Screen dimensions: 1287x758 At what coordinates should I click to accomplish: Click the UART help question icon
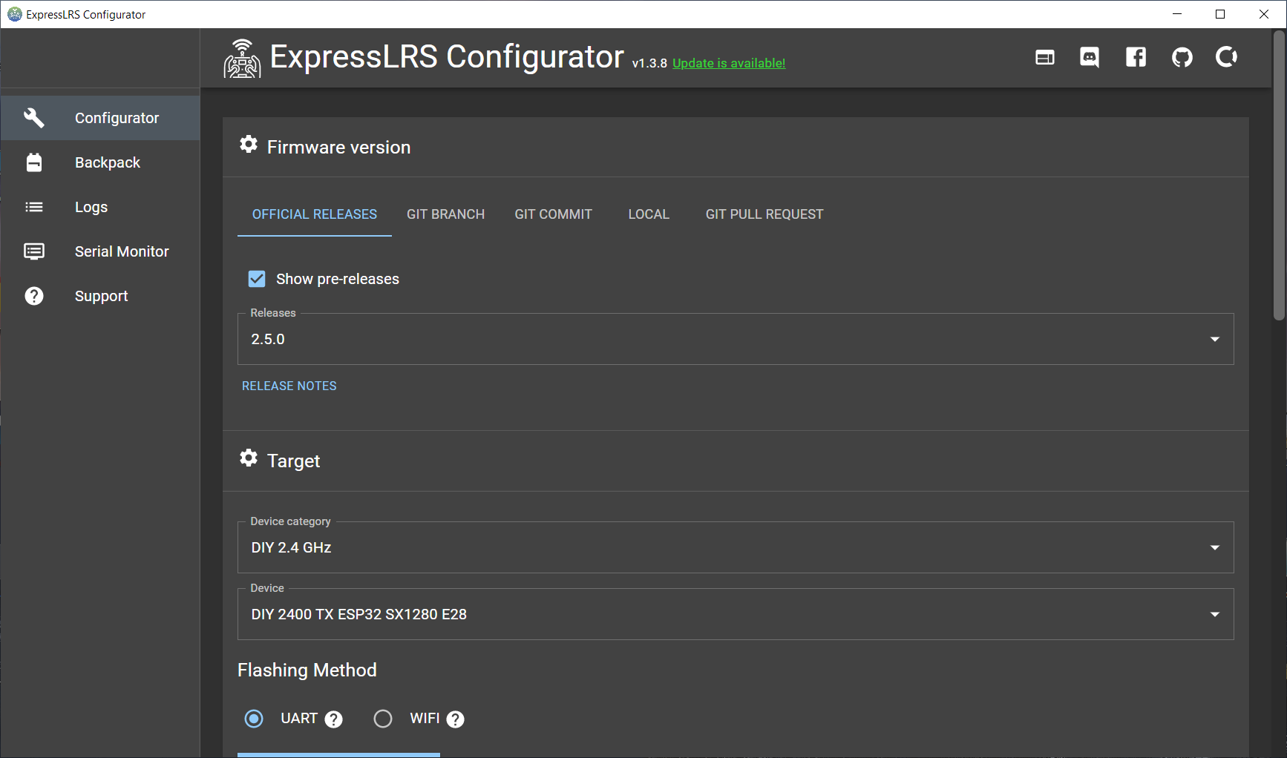[334, 719]
